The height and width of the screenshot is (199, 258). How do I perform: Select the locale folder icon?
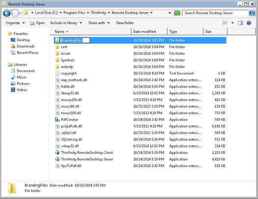[x=57, y=54]
